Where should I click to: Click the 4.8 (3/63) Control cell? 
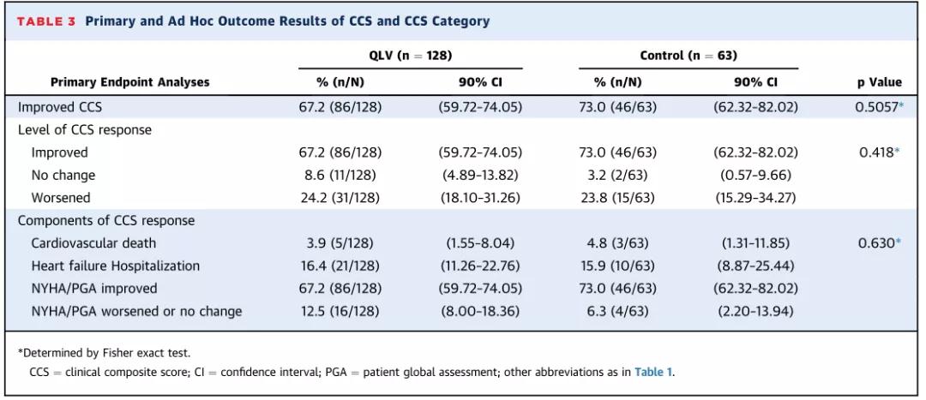[618, 243]
